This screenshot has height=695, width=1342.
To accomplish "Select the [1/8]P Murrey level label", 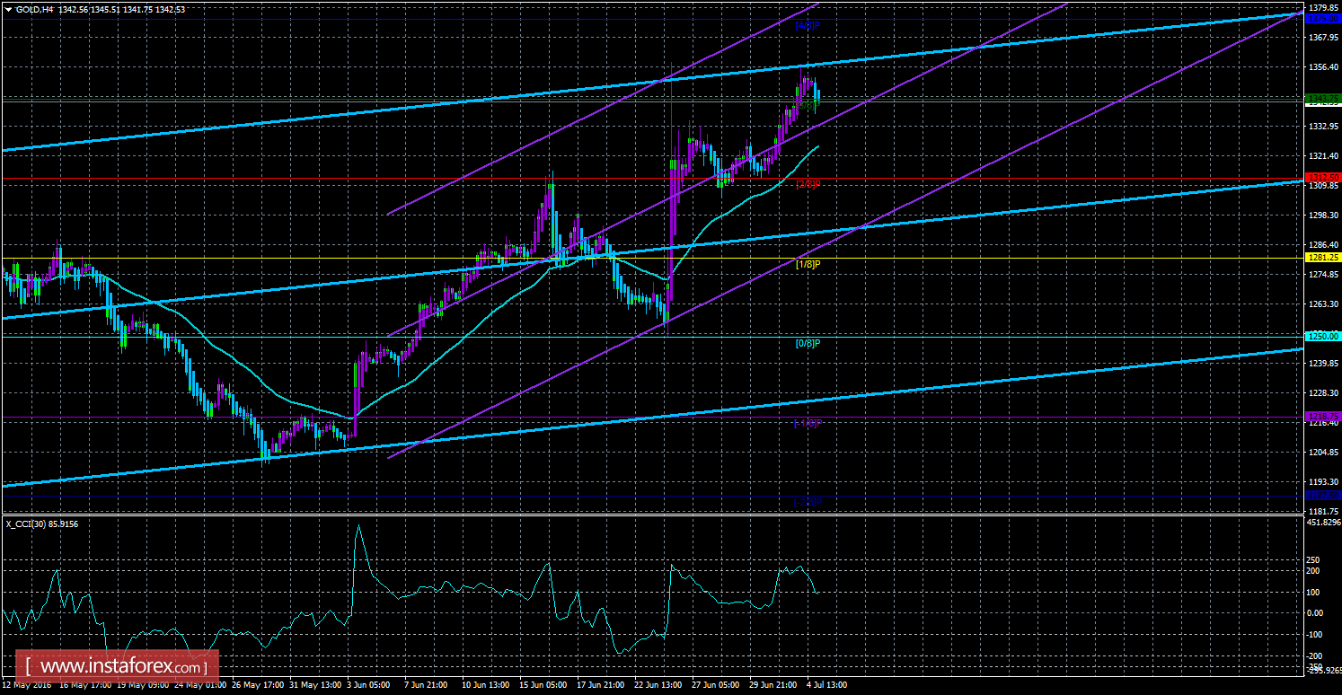I will [808, 264].
